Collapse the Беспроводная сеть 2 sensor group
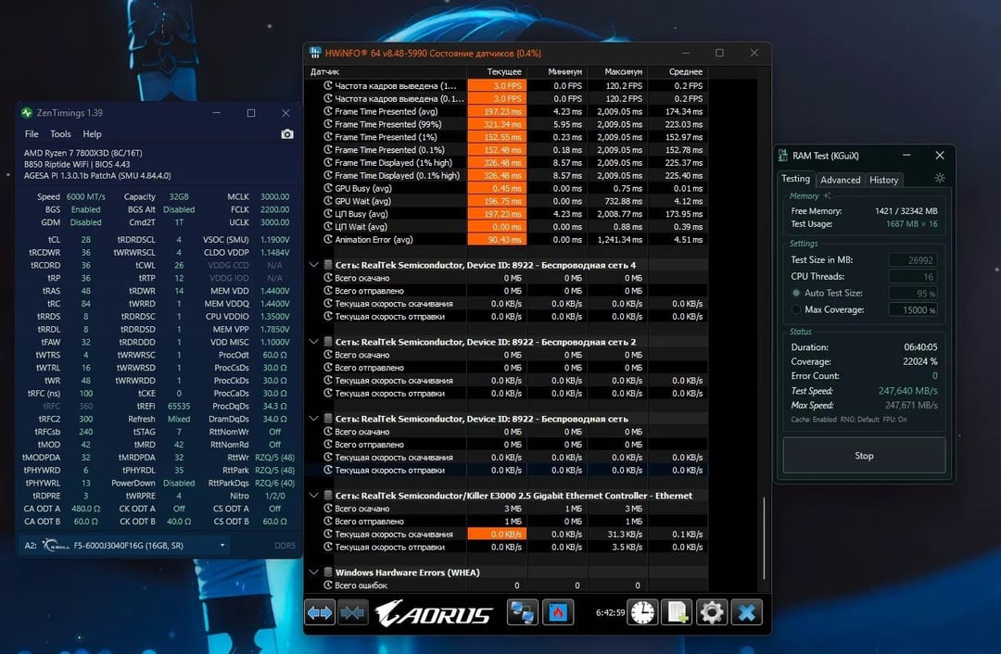 313,341
